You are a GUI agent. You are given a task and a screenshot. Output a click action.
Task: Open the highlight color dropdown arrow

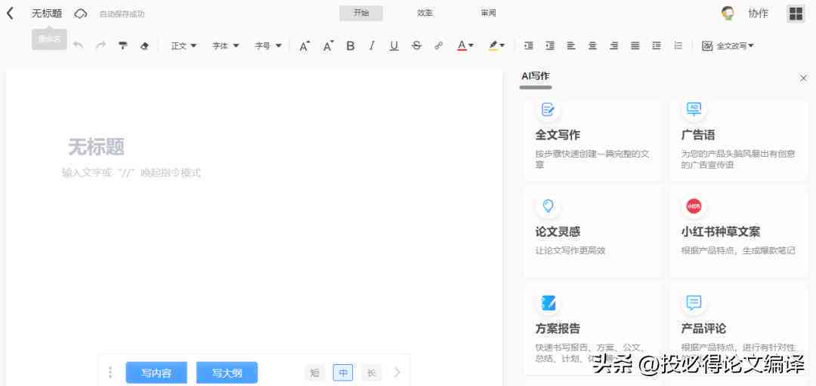pyautogui.click(x=502, y=46)
